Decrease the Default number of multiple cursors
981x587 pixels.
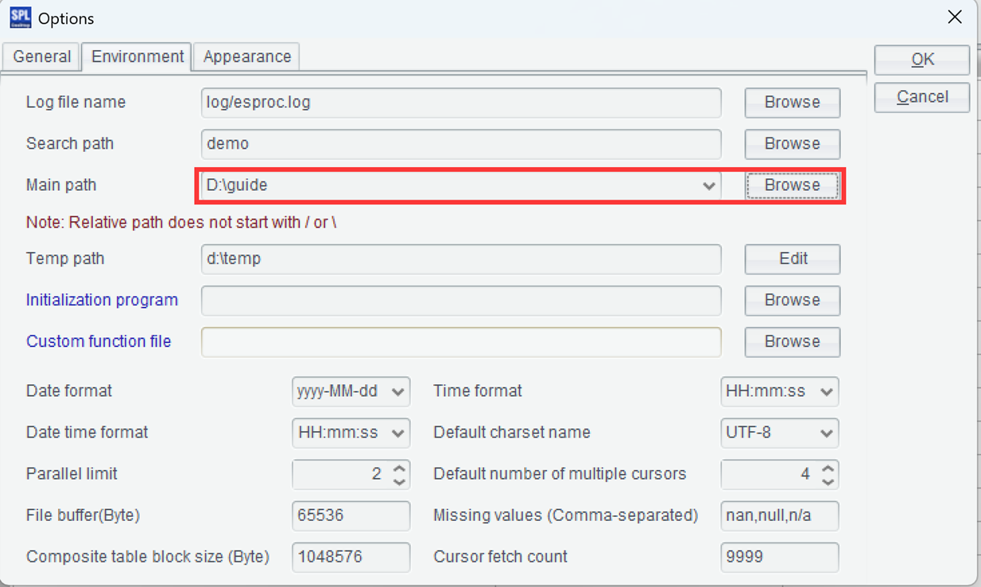point(828,480)
